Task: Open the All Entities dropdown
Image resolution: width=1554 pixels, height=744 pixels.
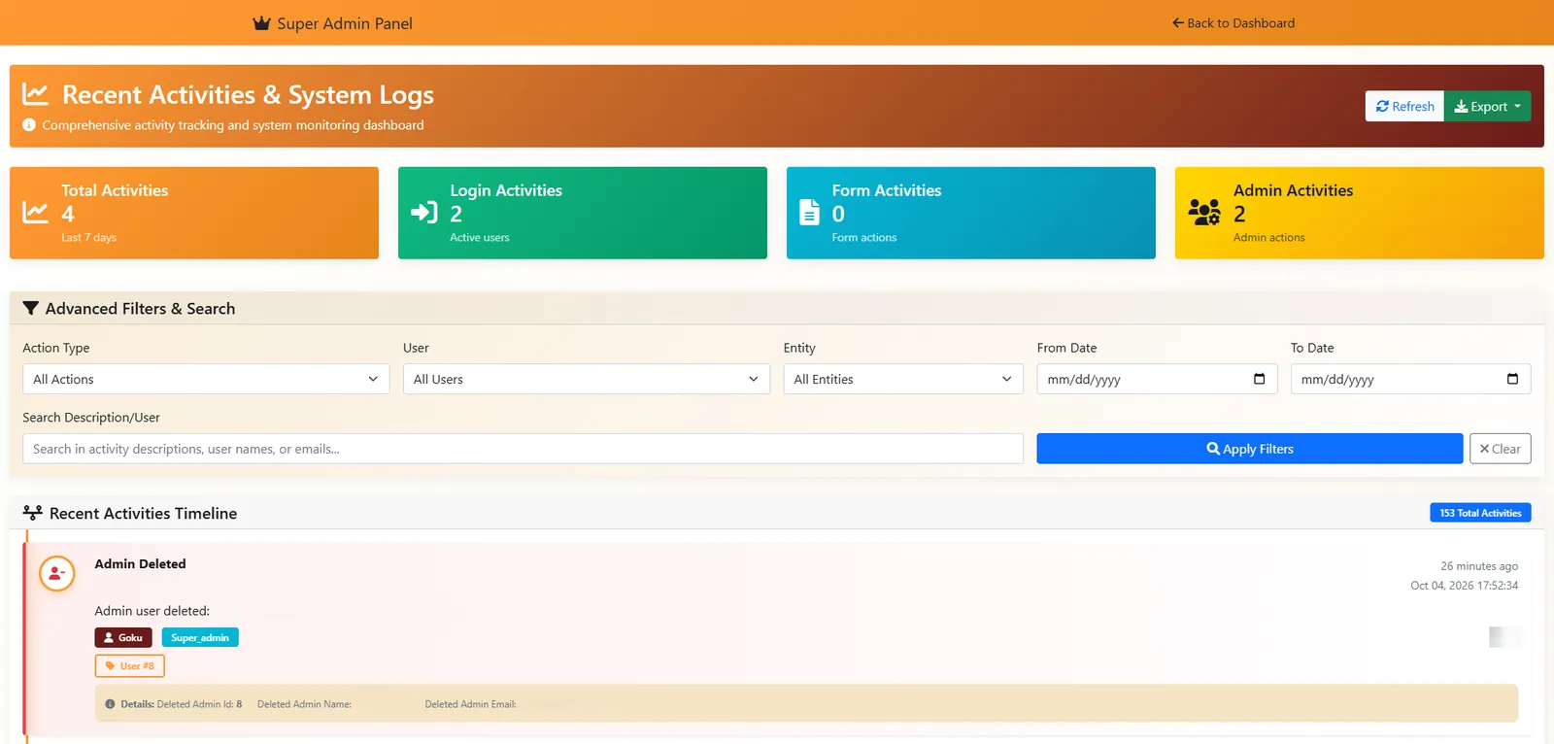Action: [x=903, y=379]
